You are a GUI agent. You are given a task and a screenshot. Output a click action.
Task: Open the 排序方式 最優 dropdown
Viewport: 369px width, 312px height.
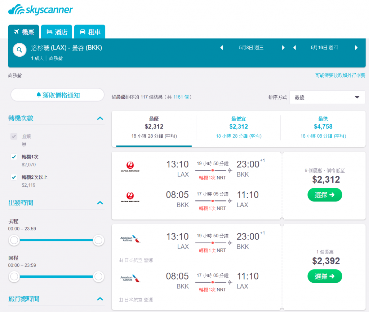327,97
